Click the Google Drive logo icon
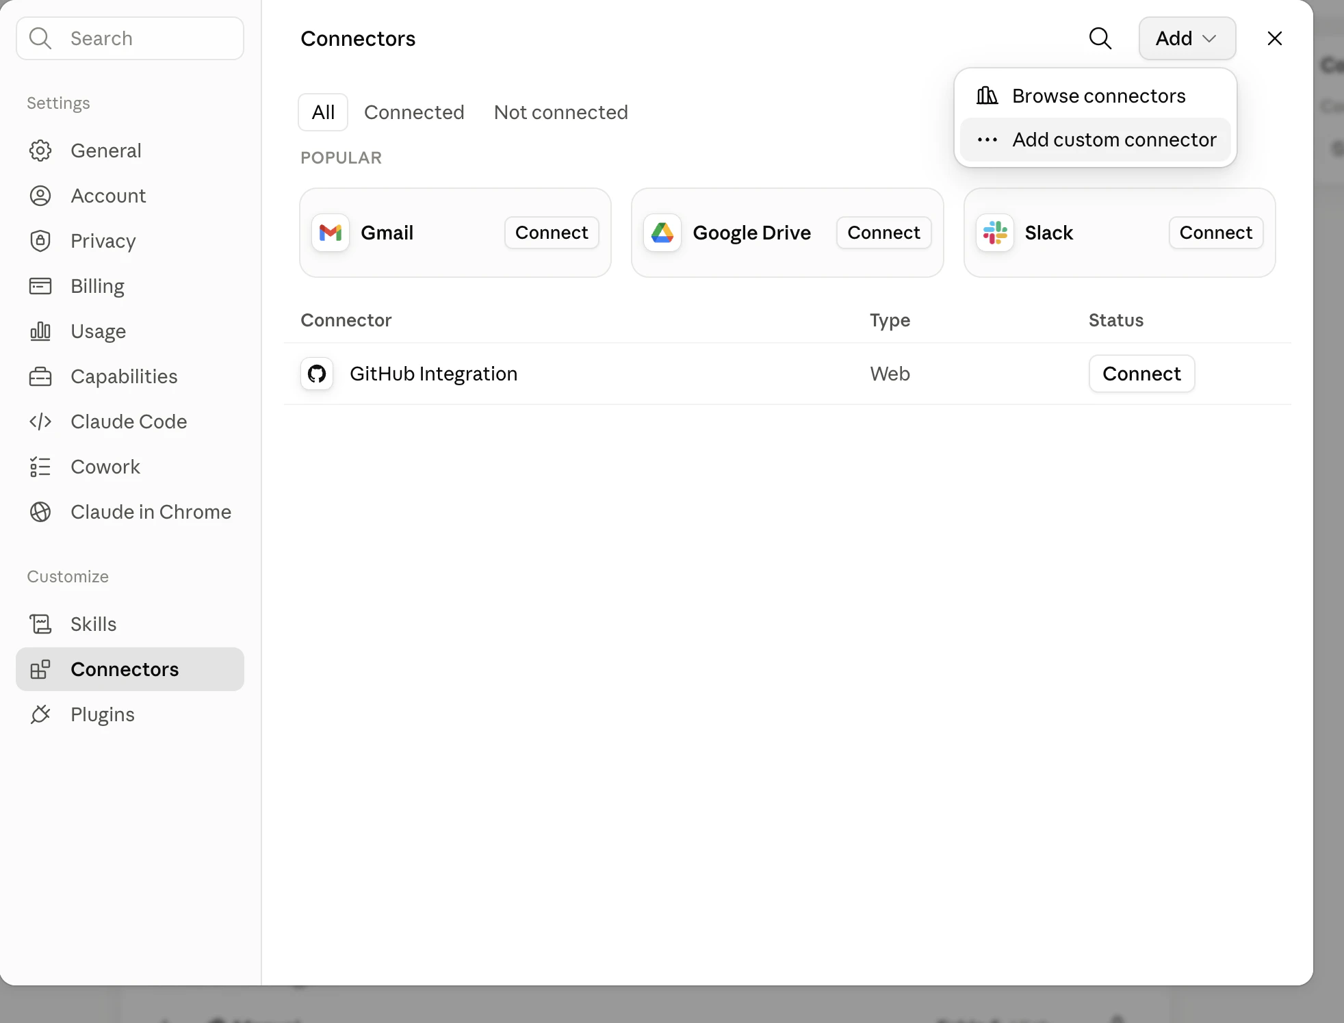The width and height of the screenshot is (1344, 1023). [x=662, y=233]
